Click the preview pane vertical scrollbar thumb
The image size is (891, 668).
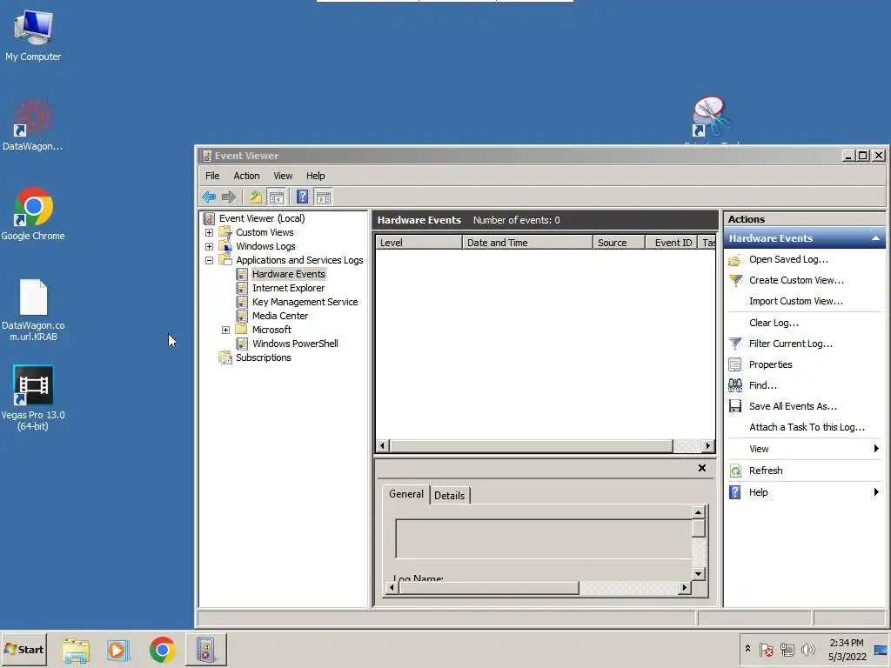click(x=699, y=528)
